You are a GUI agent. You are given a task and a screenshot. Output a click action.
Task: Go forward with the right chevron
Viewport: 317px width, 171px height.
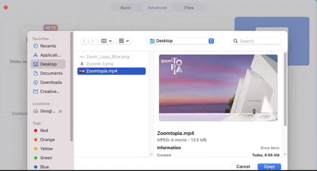(x=92, y=41)
